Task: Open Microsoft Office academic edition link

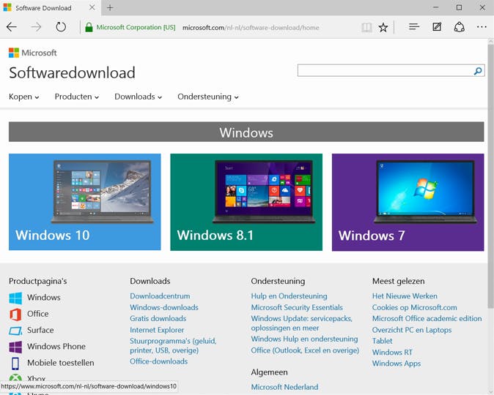Action: click(x=427, y=319)
